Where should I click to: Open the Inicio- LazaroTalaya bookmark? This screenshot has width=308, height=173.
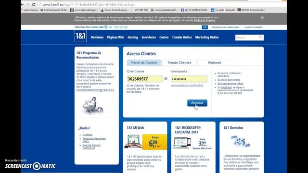[115, 10]
